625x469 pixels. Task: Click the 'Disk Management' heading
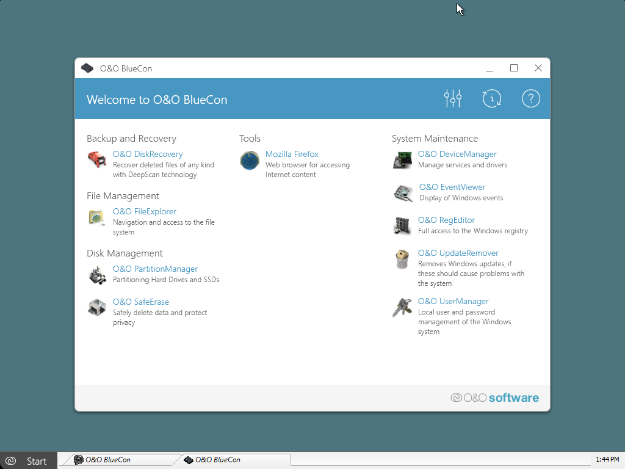(125, 253)
